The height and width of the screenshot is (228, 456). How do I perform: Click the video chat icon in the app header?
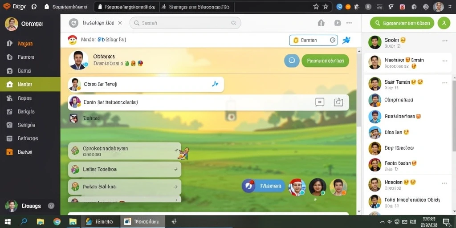pyautogui.click(x=338, y=23)
